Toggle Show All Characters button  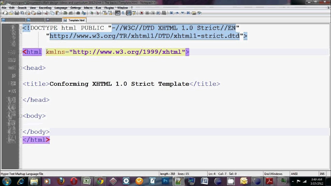(123, 13)
